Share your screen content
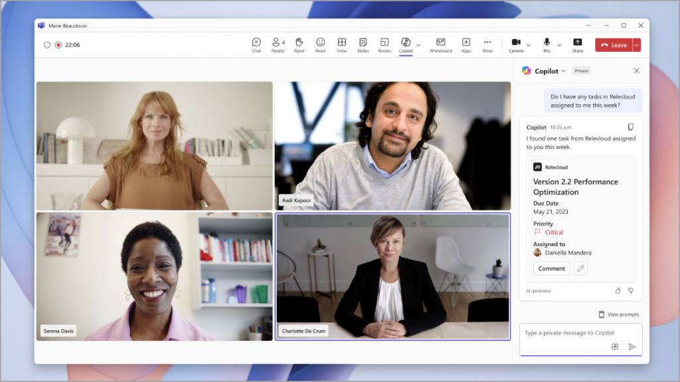680x382 pixels. [577, 45]
